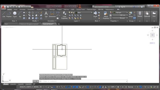This screenshot has height=90, width=160.
Task: Click the Erase tool icon
Action: 41,12
